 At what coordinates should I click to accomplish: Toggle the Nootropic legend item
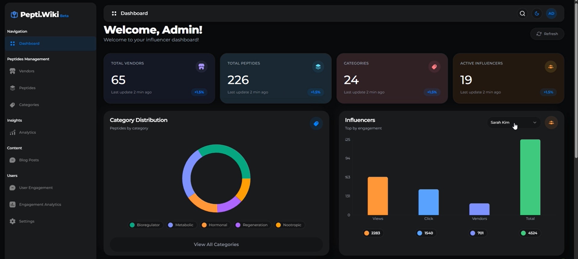coord(289,225)
